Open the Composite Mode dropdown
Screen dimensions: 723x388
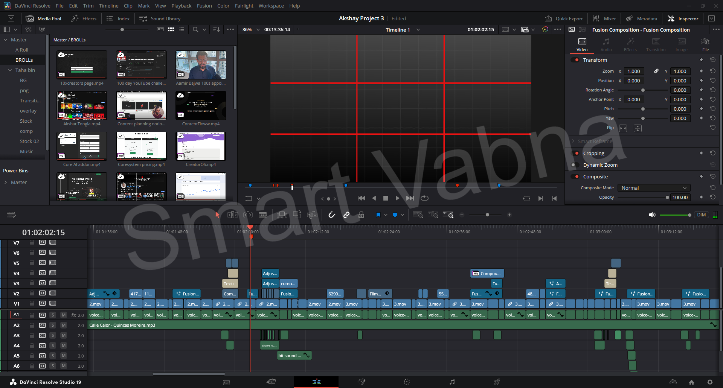point(654,188)
